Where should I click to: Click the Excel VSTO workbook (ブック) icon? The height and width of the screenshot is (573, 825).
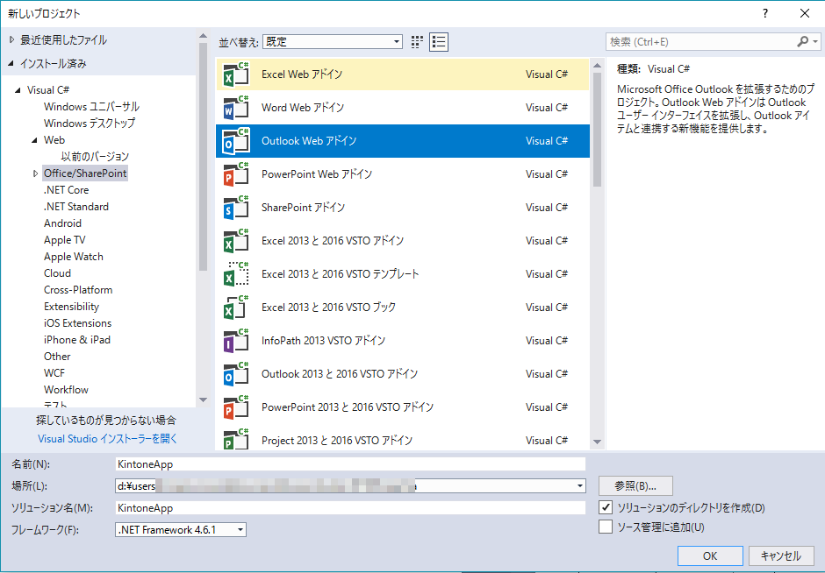pos(236,308)
